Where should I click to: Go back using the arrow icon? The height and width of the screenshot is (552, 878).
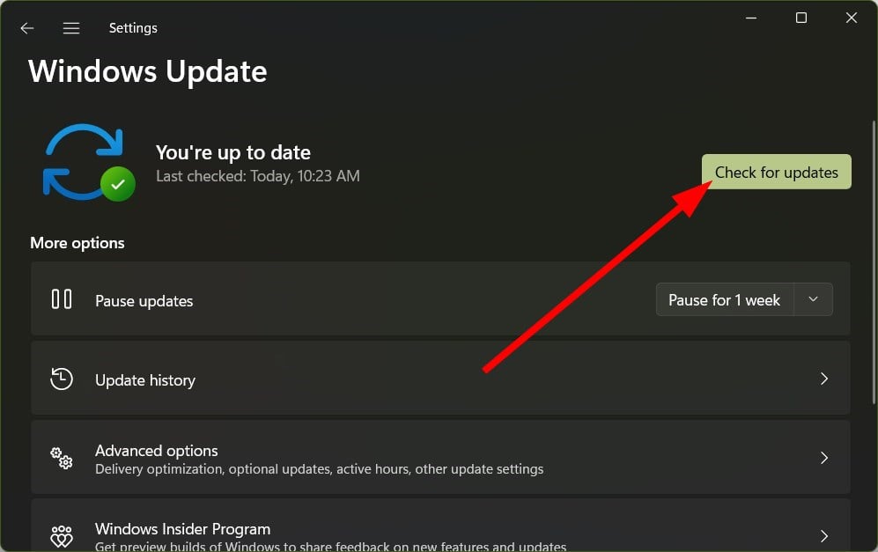pos(27,28)
